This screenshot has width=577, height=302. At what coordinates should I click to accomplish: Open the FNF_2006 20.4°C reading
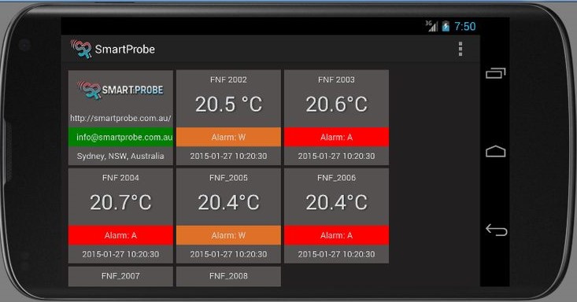(336, 202)
